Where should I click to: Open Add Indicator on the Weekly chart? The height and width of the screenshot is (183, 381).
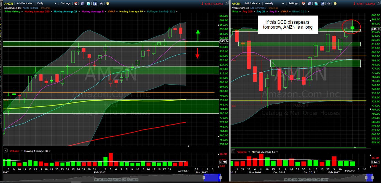252,3
